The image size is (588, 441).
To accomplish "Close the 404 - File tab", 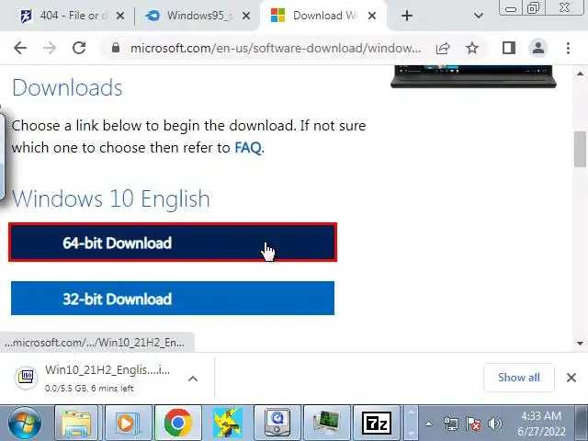I will pyautogui.click(x=120, y=16).
